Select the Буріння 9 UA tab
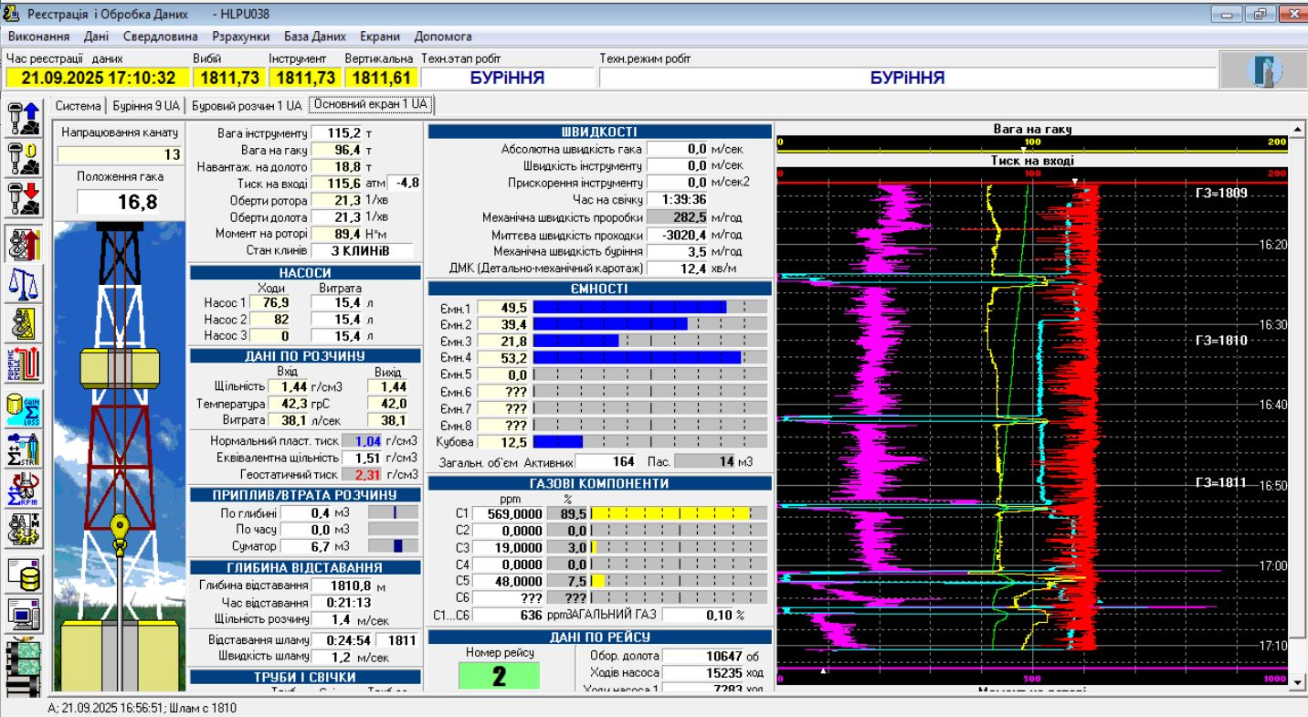Image resolution: width=1308 pixels, height=717 pixels. [x=146, y=105]
